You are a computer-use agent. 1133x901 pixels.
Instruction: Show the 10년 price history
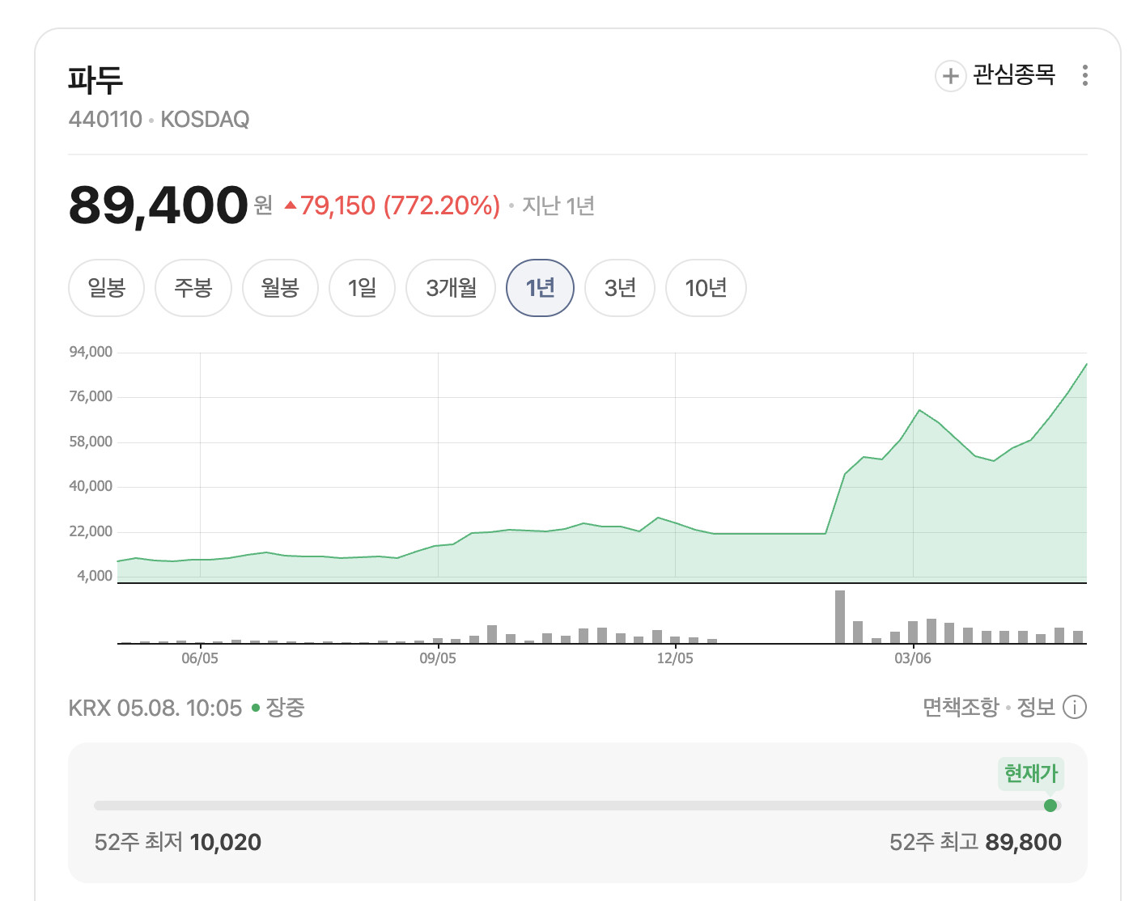tap(706, 288)
